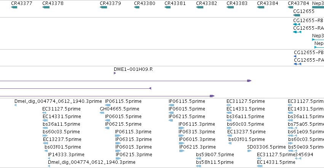The height and width of the screenshot is (168, 324).
Task: Select the CR43379 gene arrow glyph
Action: (x=103, y=7)
